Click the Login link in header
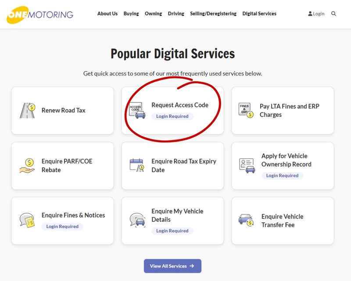This screenshot has width=351, height=281. click(x=316, y=14)
